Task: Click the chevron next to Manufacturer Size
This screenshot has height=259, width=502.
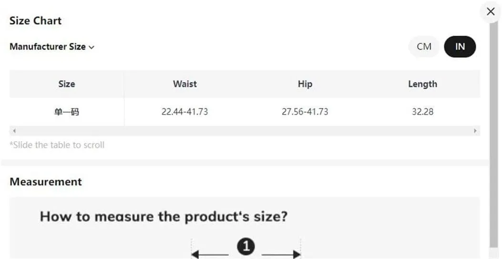Action: click(92, 47)
